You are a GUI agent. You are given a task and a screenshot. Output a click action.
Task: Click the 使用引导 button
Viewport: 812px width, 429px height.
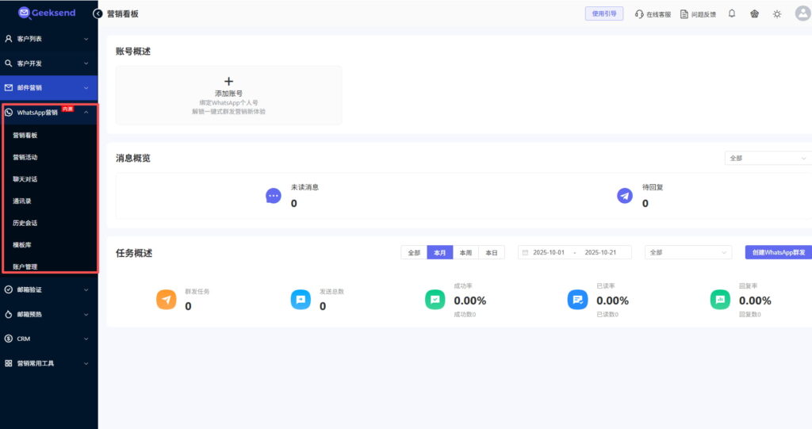coord(604,13)
